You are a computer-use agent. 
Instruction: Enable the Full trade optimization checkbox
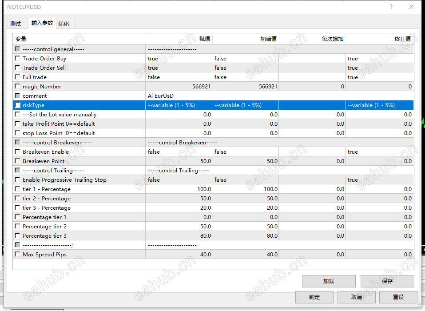click(17, 77)
